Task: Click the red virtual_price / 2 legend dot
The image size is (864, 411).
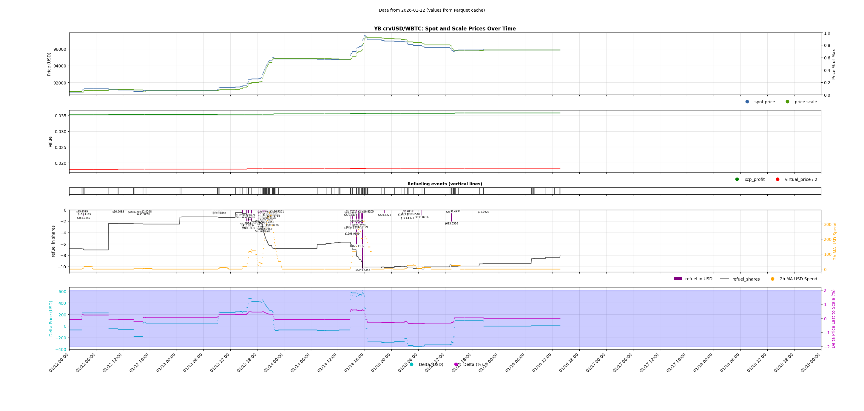Action: (x=777, y=179)
